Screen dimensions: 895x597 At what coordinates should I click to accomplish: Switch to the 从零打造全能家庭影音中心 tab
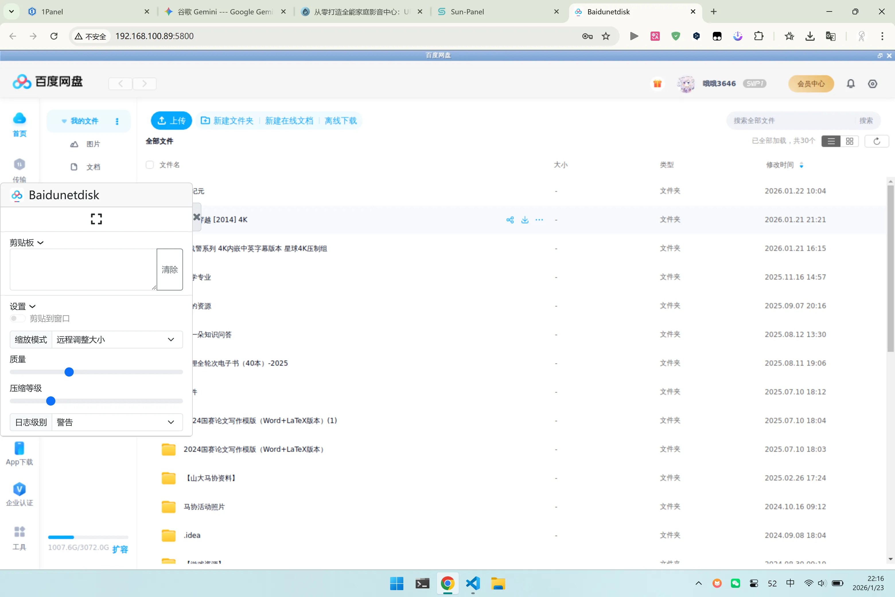pyautogui.click(x=362, y=11)
